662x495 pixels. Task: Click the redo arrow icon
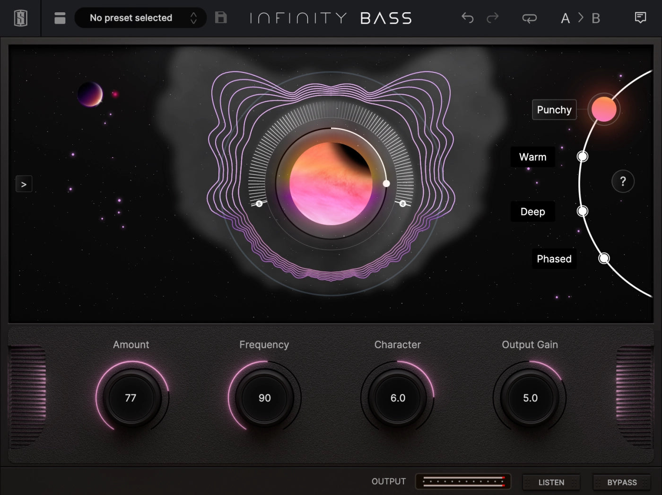pos(493,18)
